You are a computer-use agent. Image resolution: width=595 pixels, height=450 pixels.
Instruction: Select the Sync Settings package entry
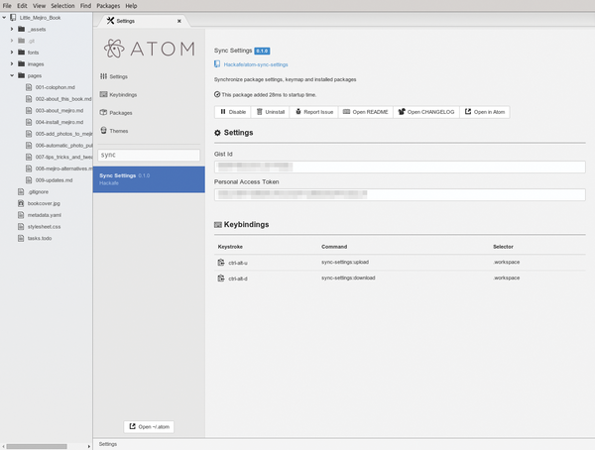(149, 179)
